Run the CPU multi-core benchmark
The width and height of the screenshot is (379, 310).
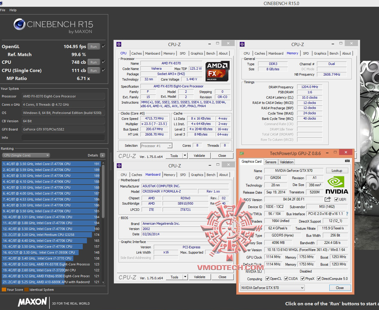(x=94, y=62)
